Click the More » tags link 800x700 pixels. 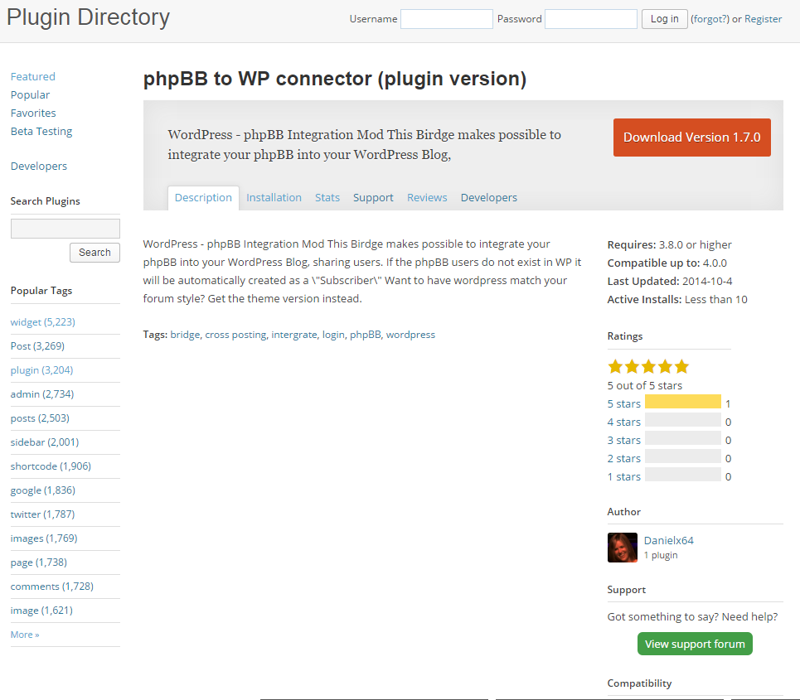point(25,635)
